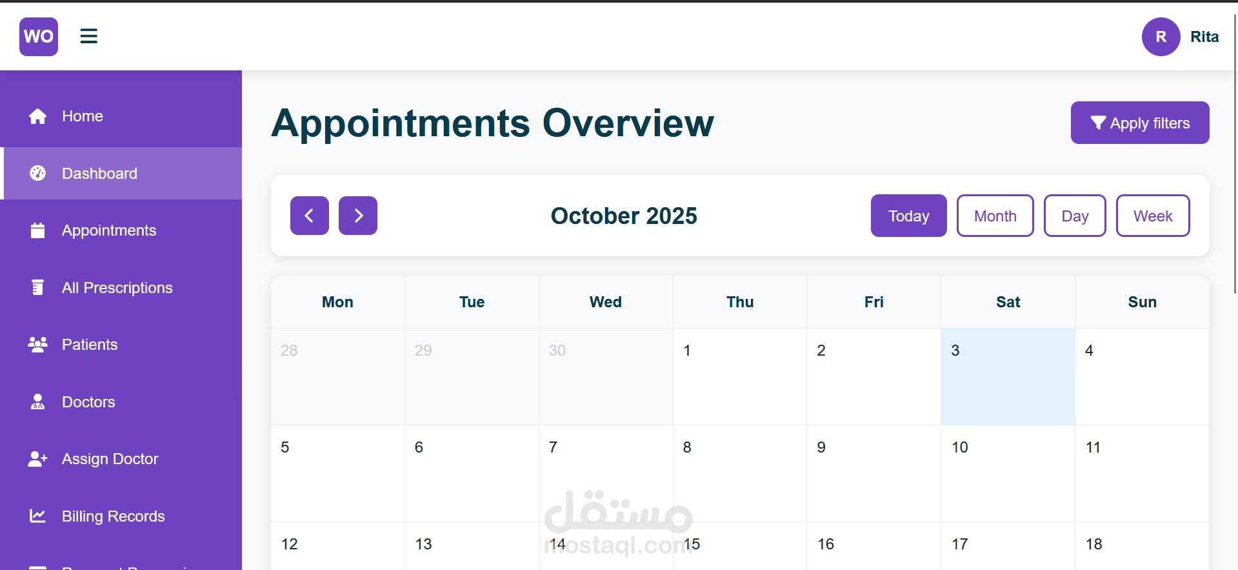The image size is (1238, 570).
Task: Go to next month with right chevron
Action: click(x=358, y=216)
